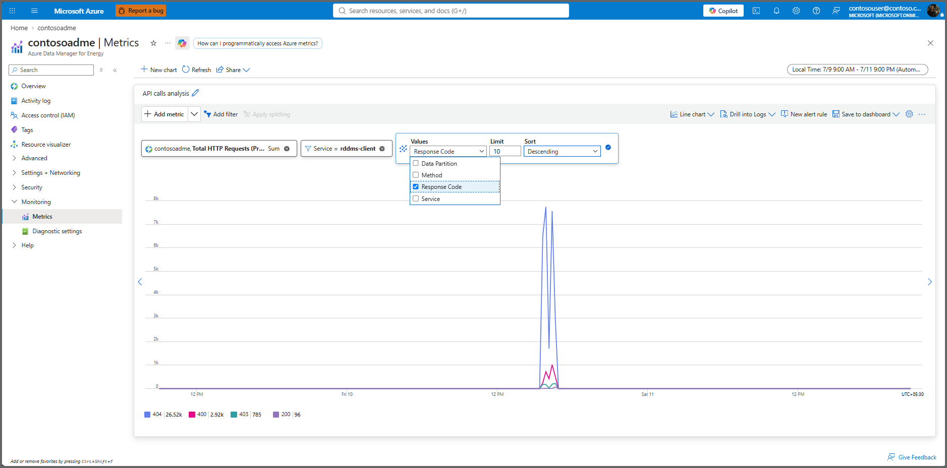
Task: Open the chart's more options ellipsis
Action: [x=922, y=114]
